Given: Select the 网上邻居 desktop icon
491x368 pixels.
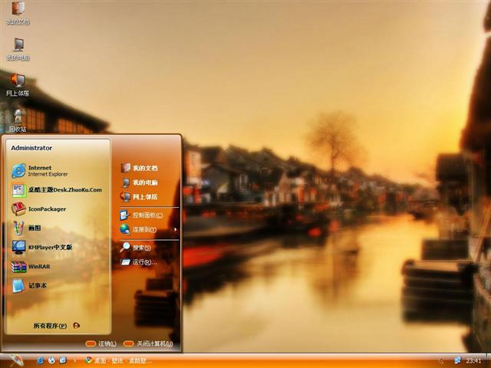Looking at the screenshot, I should [18, 83].
